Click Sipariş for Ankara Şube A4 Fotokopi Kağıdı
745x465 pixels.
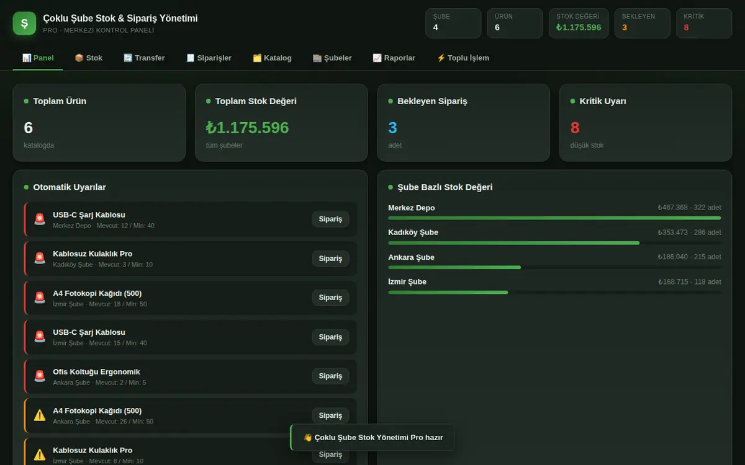point(330,415)
